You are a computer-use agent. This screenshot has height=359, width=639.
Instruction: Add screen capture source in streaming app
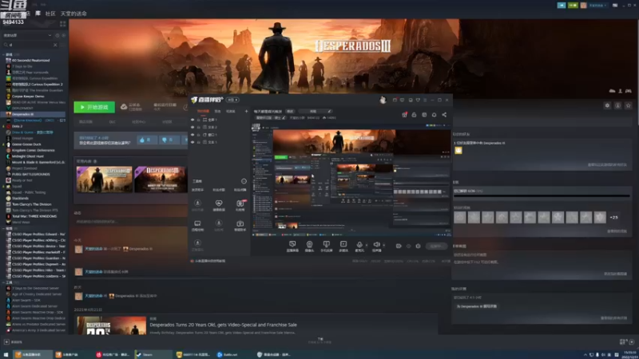click(292, 246)
